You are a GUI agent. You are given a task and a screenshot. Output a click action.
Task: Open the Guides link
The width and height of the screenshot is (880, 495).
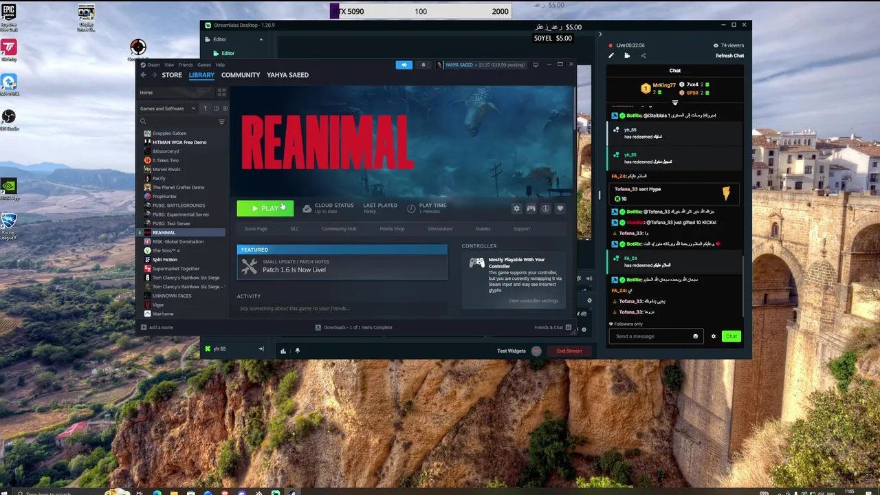click(483, 229)
